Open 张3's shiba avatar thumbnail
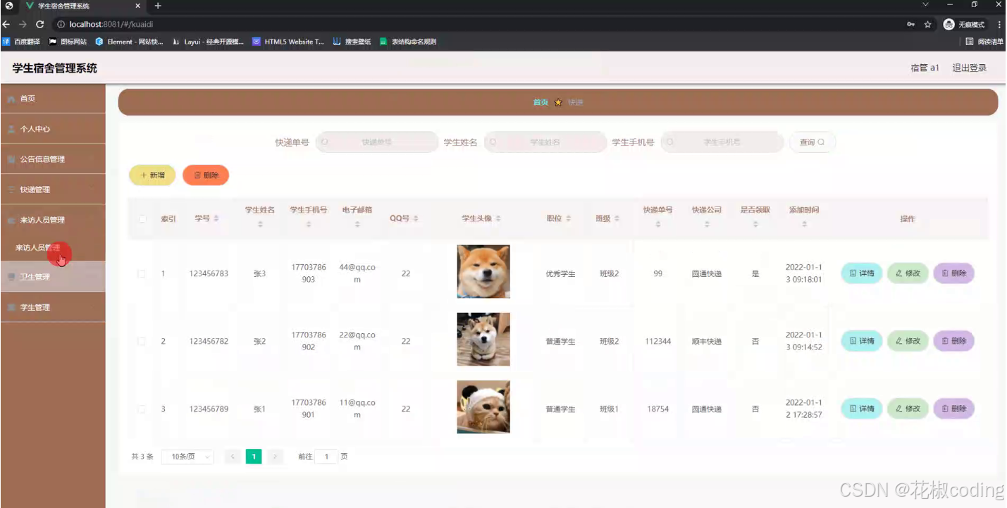Screen dimensions: 1007x508 click(483, 271)
